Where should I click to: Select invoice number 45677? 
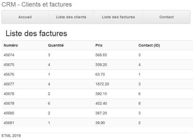point(9,84)
